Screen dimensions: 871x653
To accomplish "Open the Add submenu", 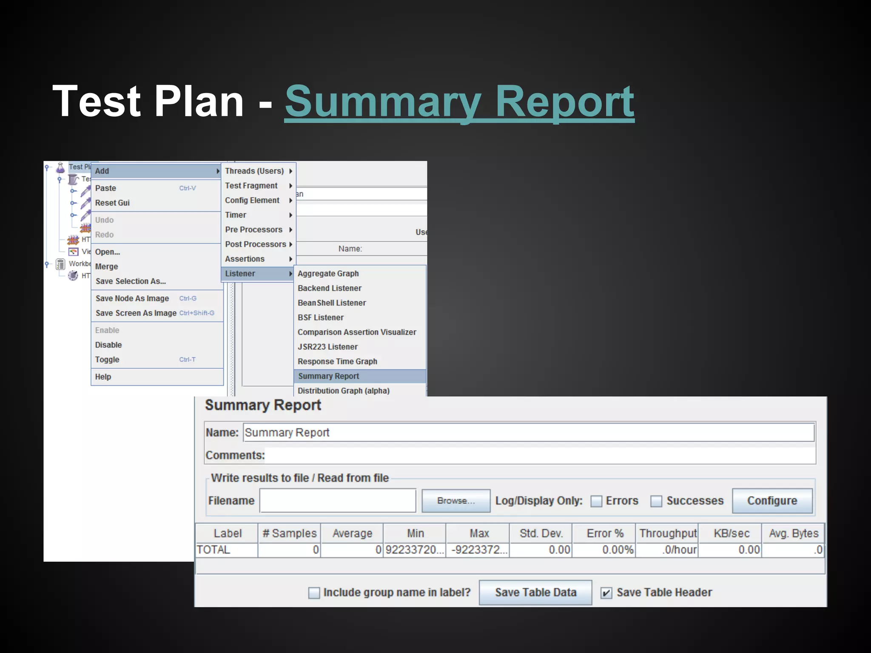I will [157, 171].
